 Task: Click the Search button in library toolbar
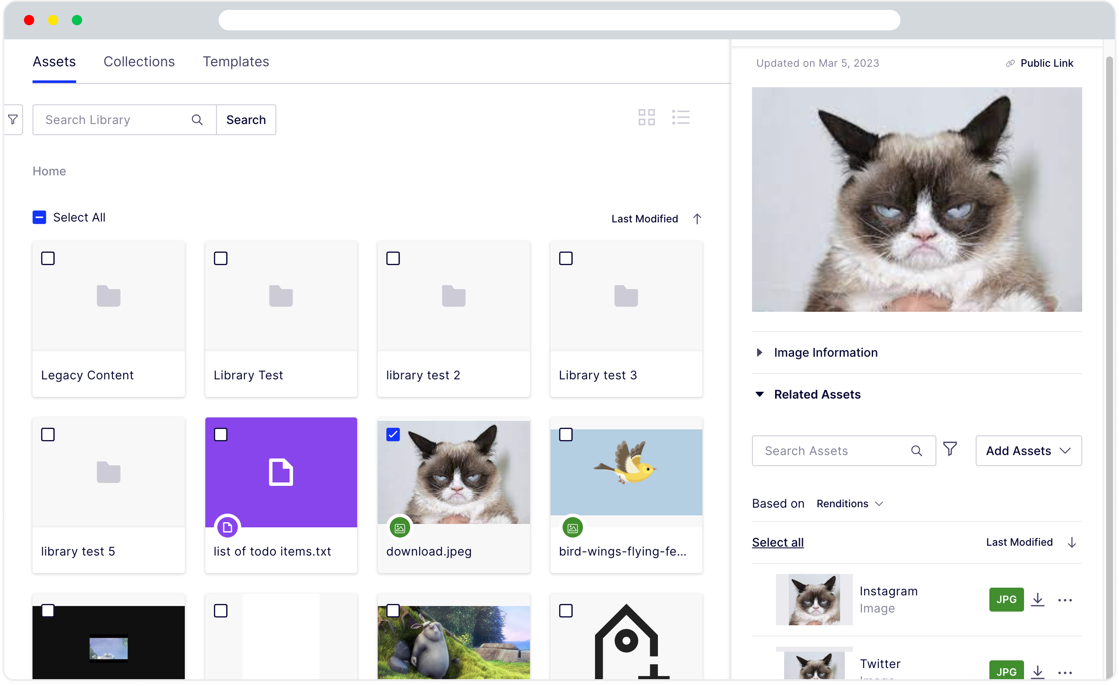point(246,119)
